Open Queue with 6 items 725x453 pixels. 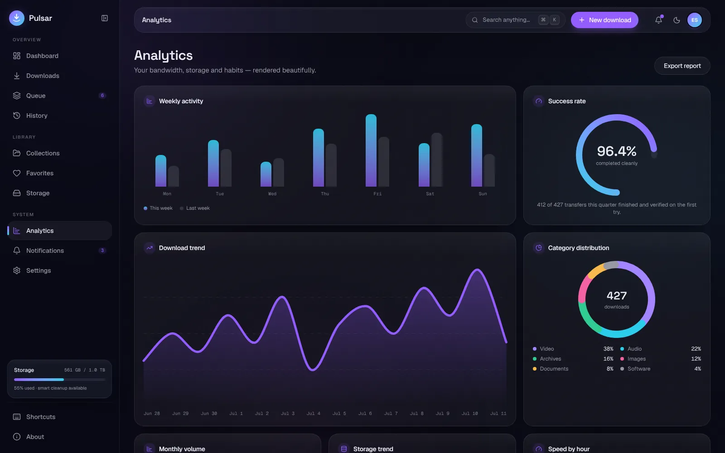point(59,96)
